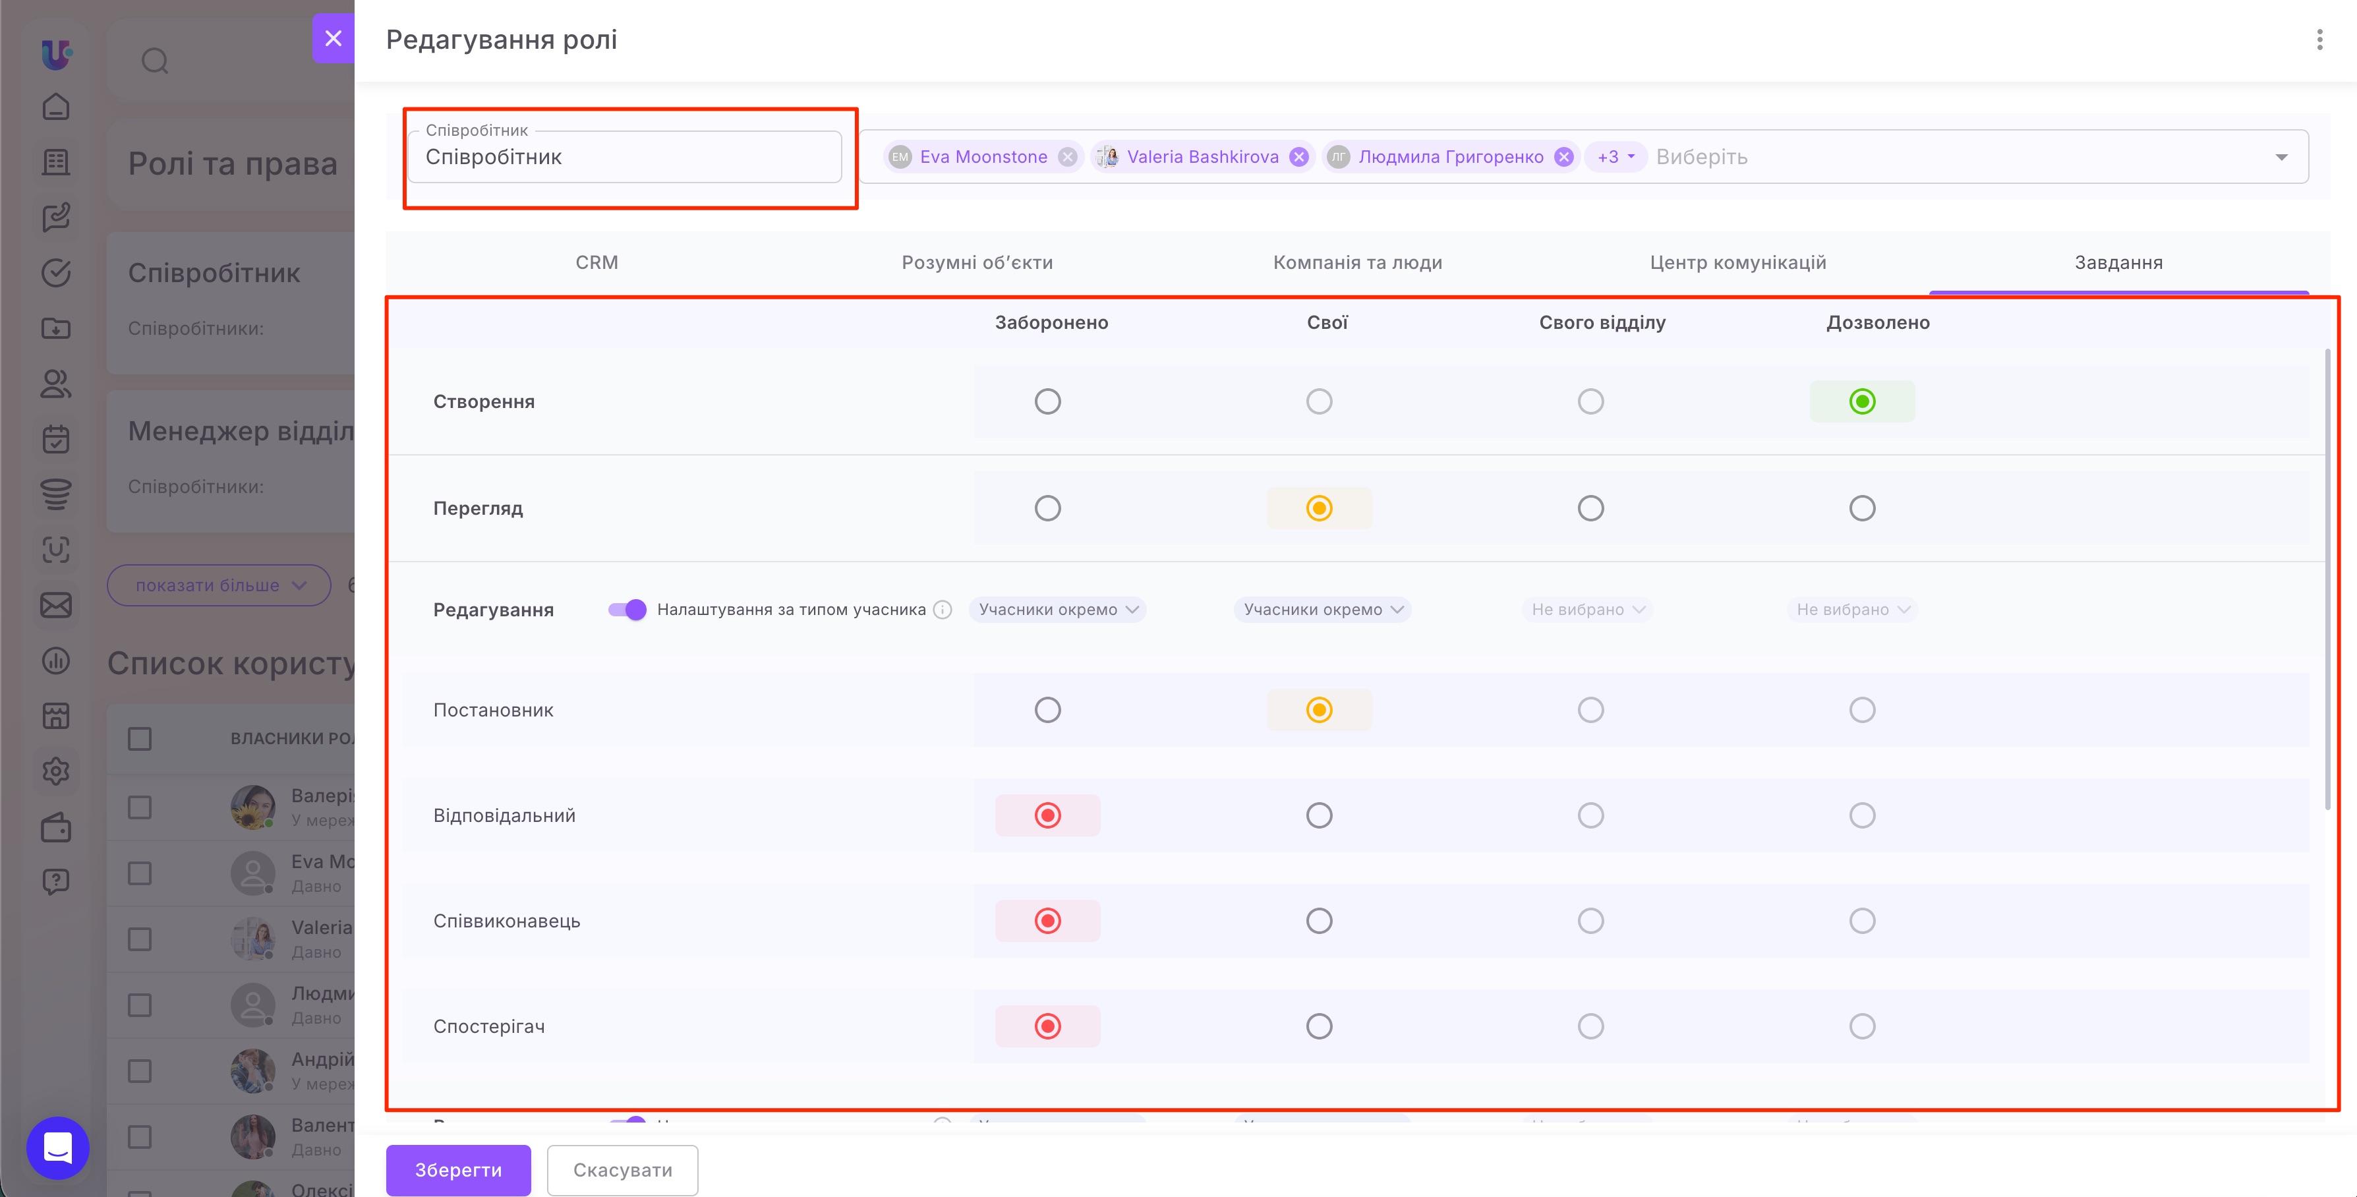This screenshot has width=2357, height=1197.
Task: Click info icon next to participant type setting
Action: tap(943, 610)
